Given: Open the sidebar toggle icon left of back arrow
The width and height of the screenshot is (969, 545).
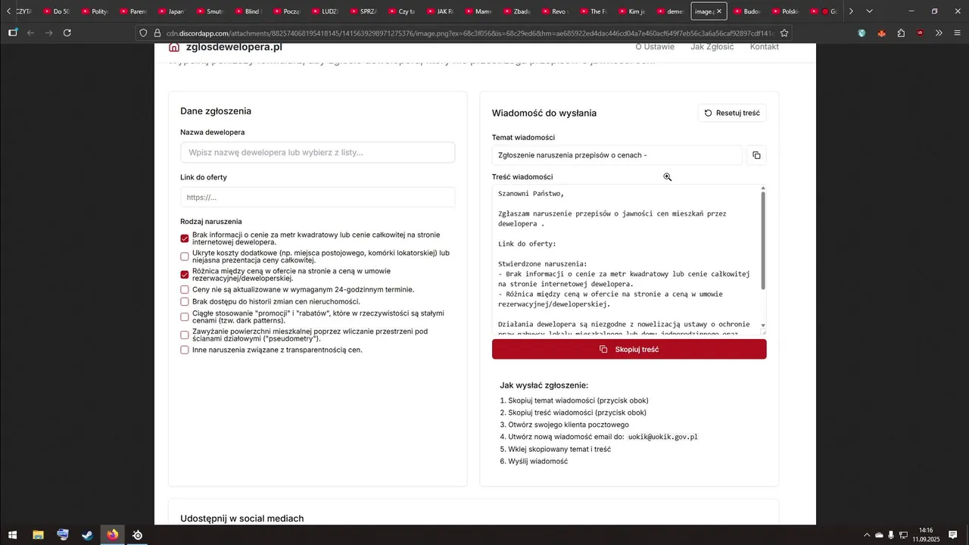Looking at the screenshot, I should [13, 33].
